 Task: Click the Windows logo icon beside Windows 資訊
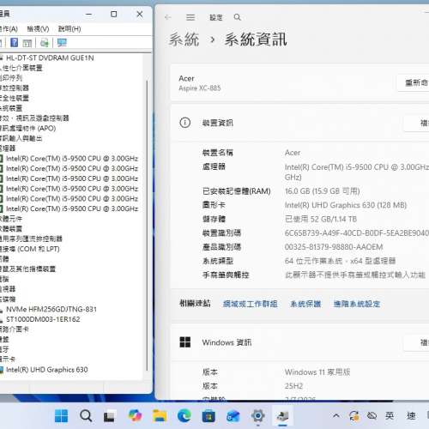click(x=185, y=342)
